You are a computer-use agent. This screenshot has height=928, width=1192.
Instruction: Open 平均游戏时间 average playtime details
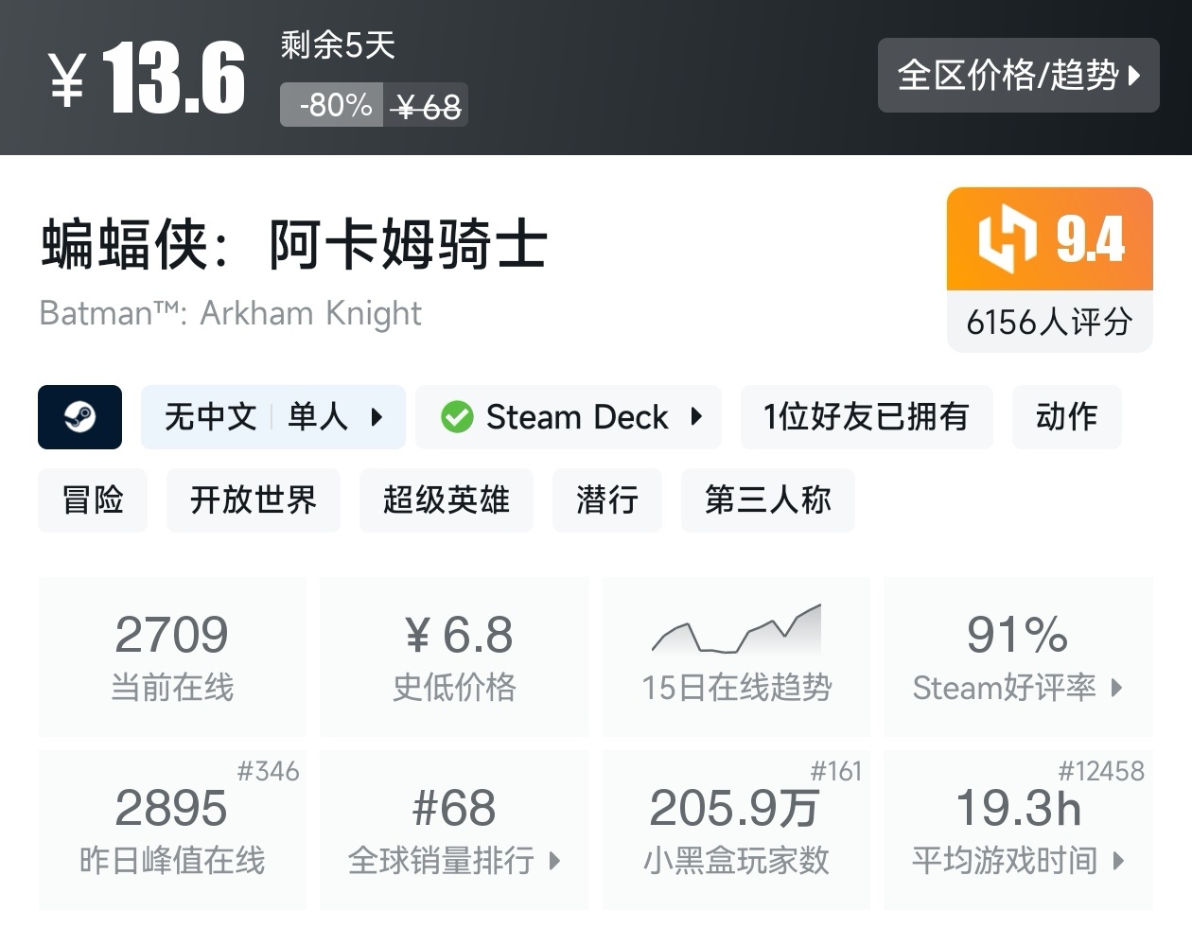coord(1018,830)
